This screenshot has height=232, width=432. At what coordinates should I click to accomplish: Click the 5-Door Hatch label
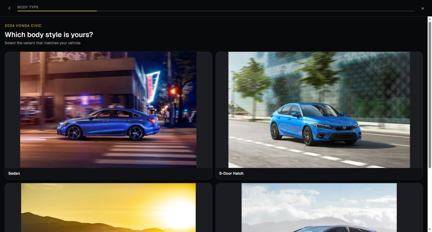(231, 173)
